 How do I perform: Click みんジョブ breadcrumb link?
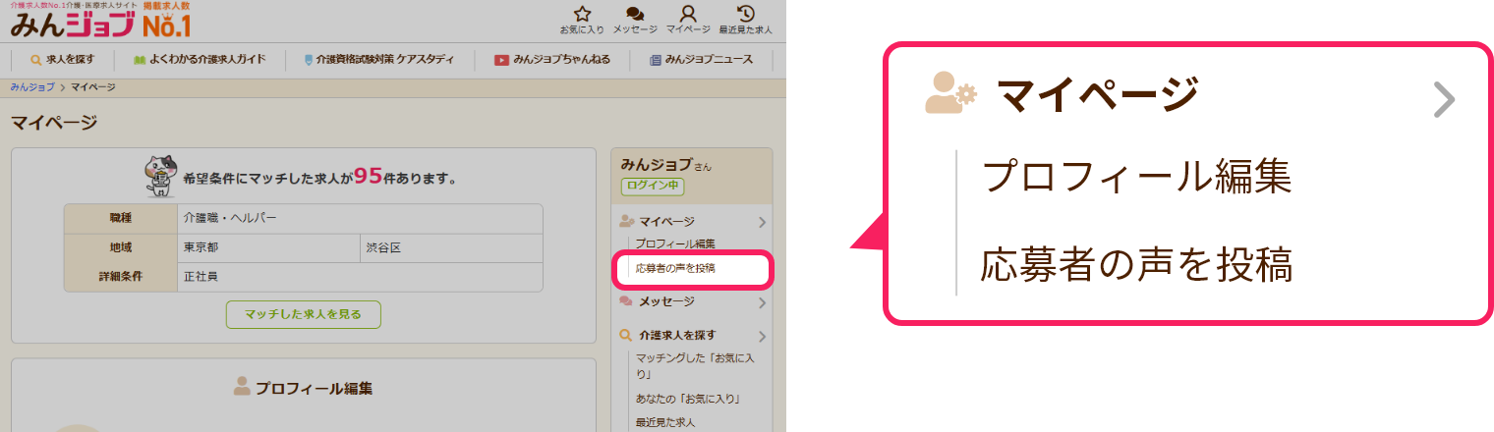click(32, 87)
